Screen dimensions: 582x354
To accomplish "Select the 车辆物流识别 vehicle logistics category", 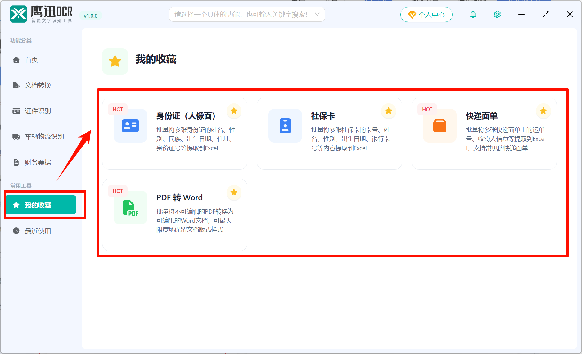I will point(44,136).
